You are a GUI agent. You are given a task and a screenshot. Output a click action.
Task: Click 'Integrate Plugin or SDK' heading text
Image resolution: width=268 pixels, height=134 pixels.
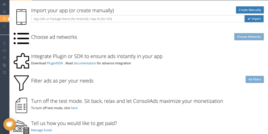(97, 56)
